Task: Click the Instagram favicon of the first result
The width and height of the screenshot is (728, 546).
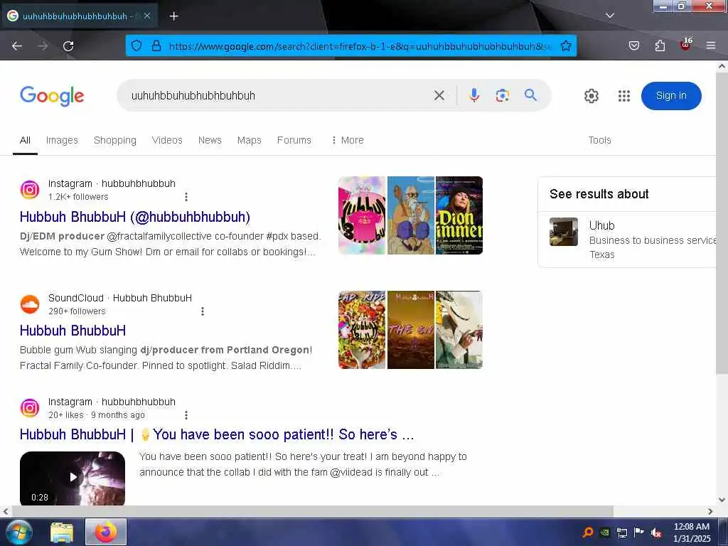Action: pos(30,189)
